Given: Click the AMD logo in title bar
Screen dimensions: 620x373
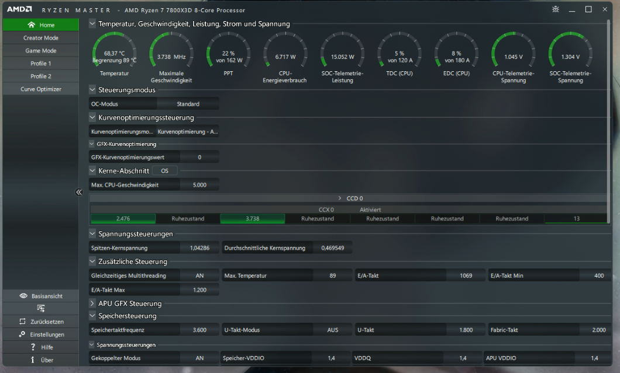Looking at the screenshot, I should [19, 9].
